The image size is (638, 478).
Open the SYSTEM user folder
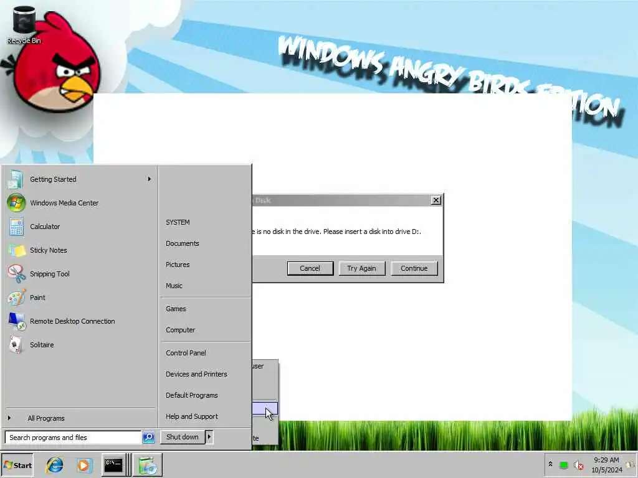206,222
